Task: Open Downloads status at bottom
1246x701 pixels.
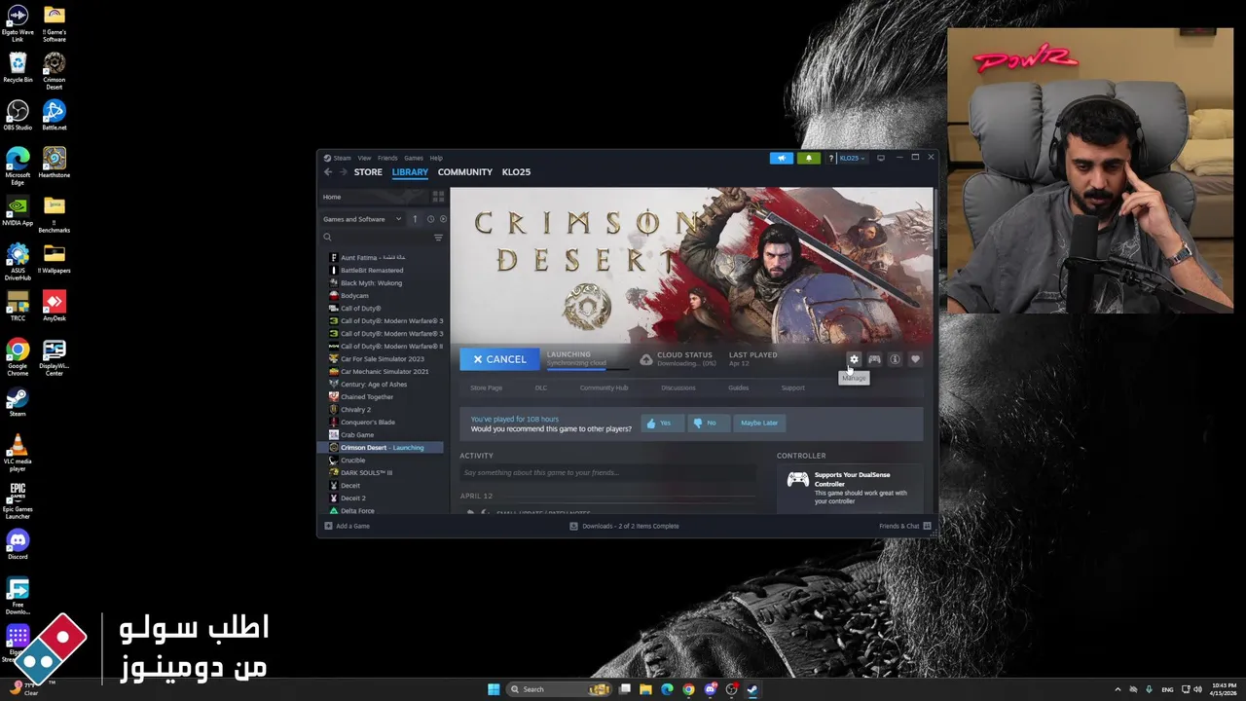Action: point(624,526)
